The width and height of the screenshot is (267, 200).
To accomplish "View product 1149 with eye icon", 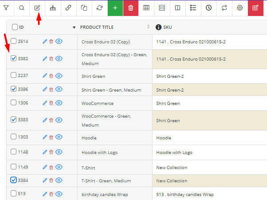I will 59,167.
